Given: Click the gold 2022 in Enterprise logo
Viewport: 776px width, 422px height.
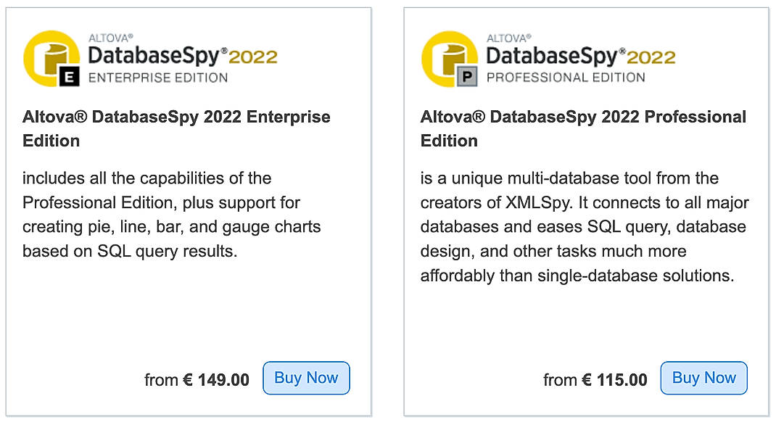Looking at the screenshot, I should tap(253, 57).
